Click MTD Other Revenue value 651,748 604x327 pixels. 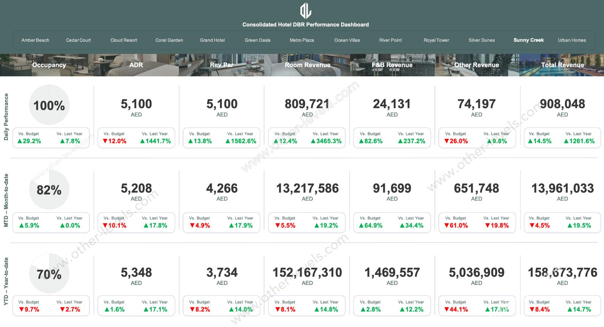(x=476, y=188)
